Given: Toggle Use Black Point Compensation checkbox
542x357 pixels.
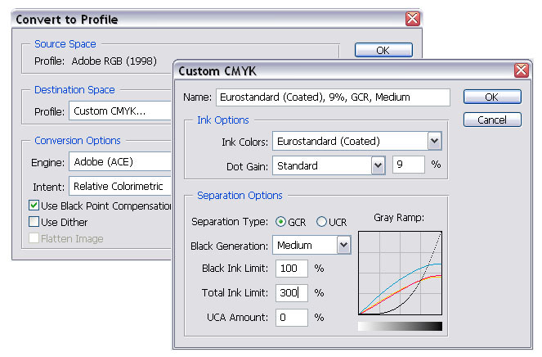Looking at the screenshot, I should tap(34, 206).
